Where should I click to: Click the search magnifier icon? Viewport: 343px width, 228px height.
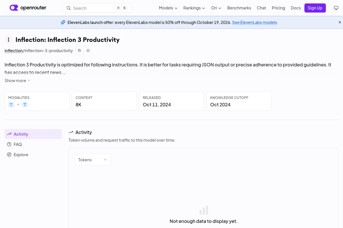click(x=69, y=8)
